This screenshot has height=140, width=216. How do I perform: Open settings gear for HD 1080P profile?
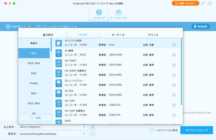pyautogui.click(x=174, y=65)
